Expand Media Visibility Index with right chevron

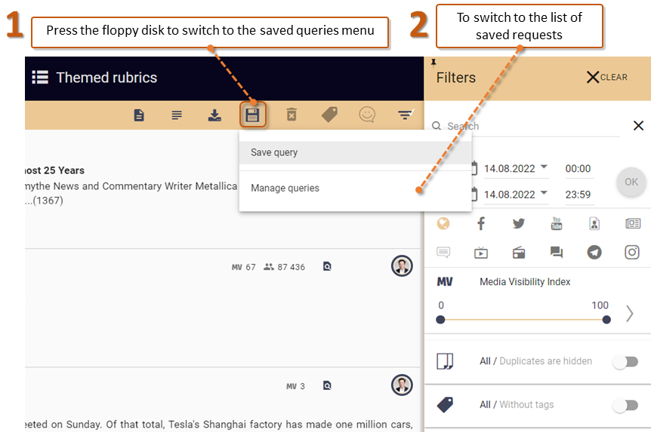630,314
